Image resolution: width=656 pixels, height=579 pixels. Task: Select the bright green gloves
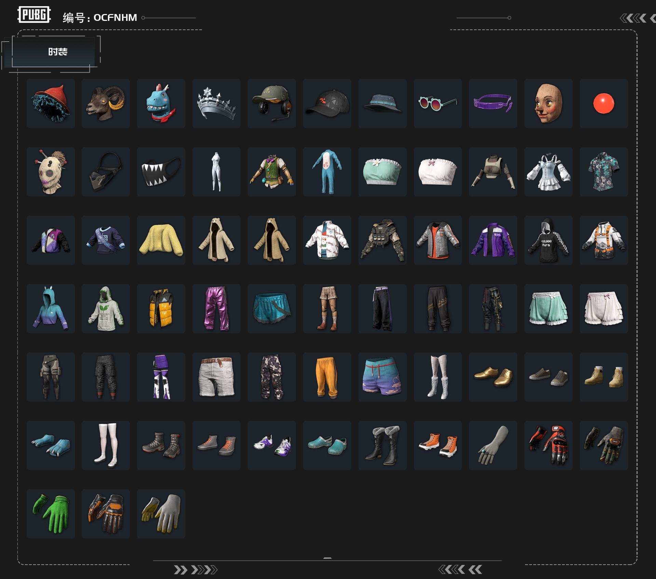point(51,514)
